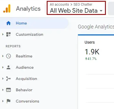Open the Customization menu label
The height and width of the screenshot is (109, 114).
click(x=30, y=34)
